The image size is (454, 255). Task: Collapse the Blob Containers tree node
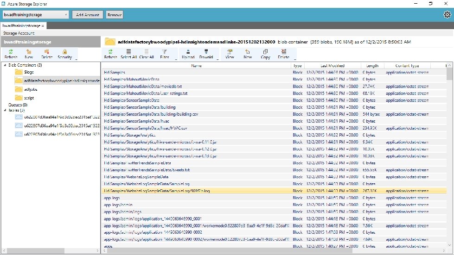(x=5, y=65)
